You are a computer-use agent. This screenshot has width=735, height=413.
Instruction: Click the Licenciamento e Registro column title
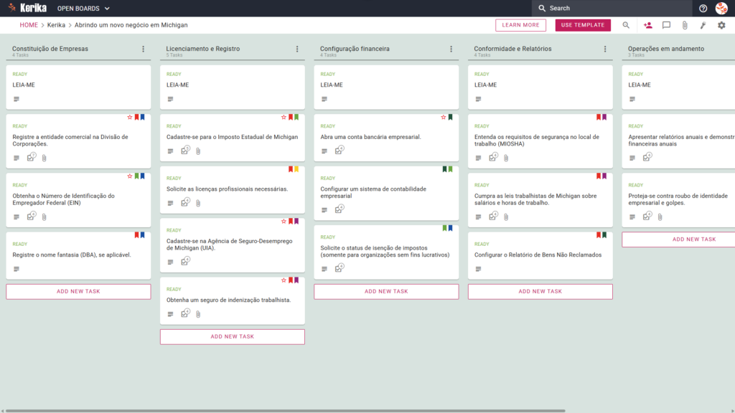[203, 49]
